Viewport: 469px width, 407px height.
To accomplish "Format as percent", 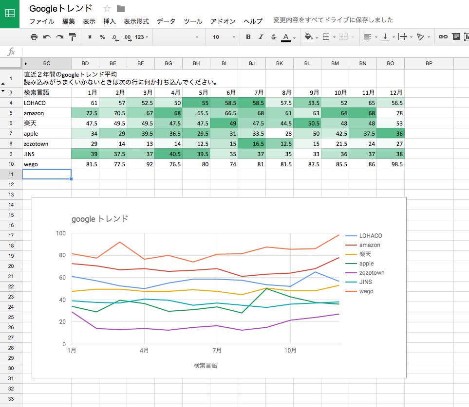I will coord(102,37).
